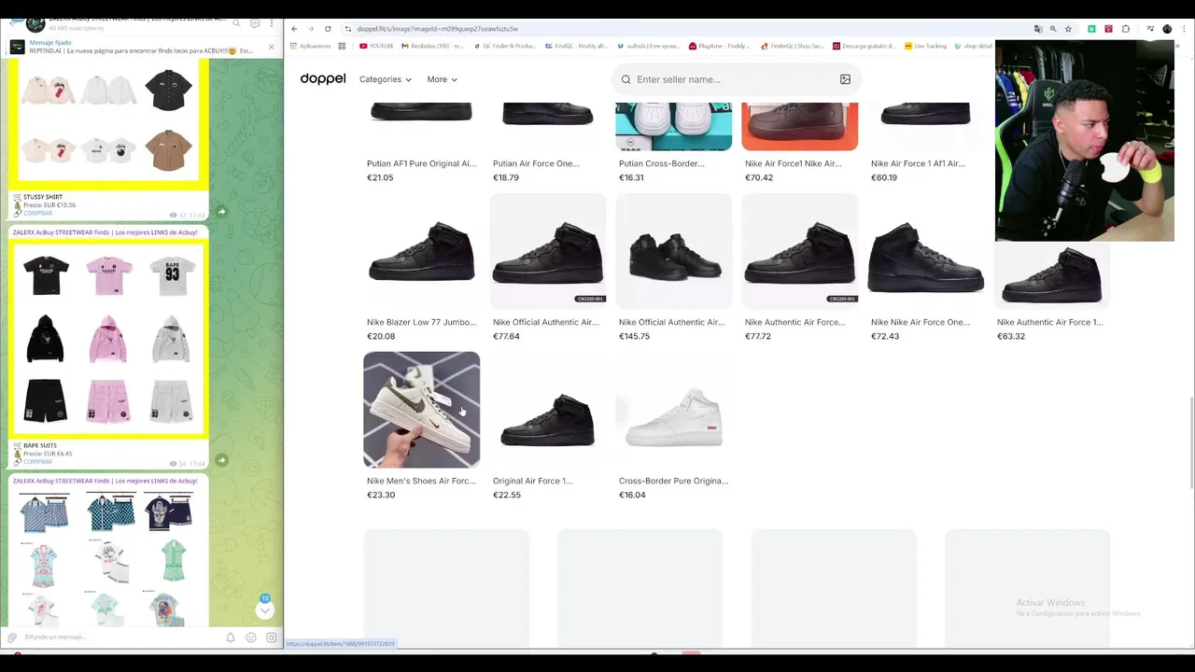
Task: Open QC Finder & Products bookmark
Action: [x=505, y=46]
